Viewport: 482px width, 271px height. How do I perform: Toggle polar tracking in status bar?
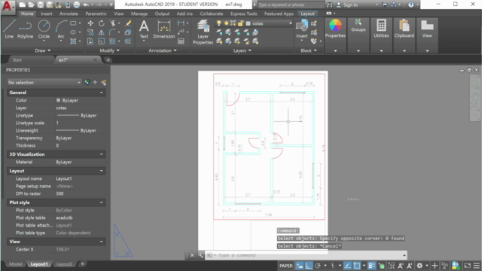click(x=318, y=266)
